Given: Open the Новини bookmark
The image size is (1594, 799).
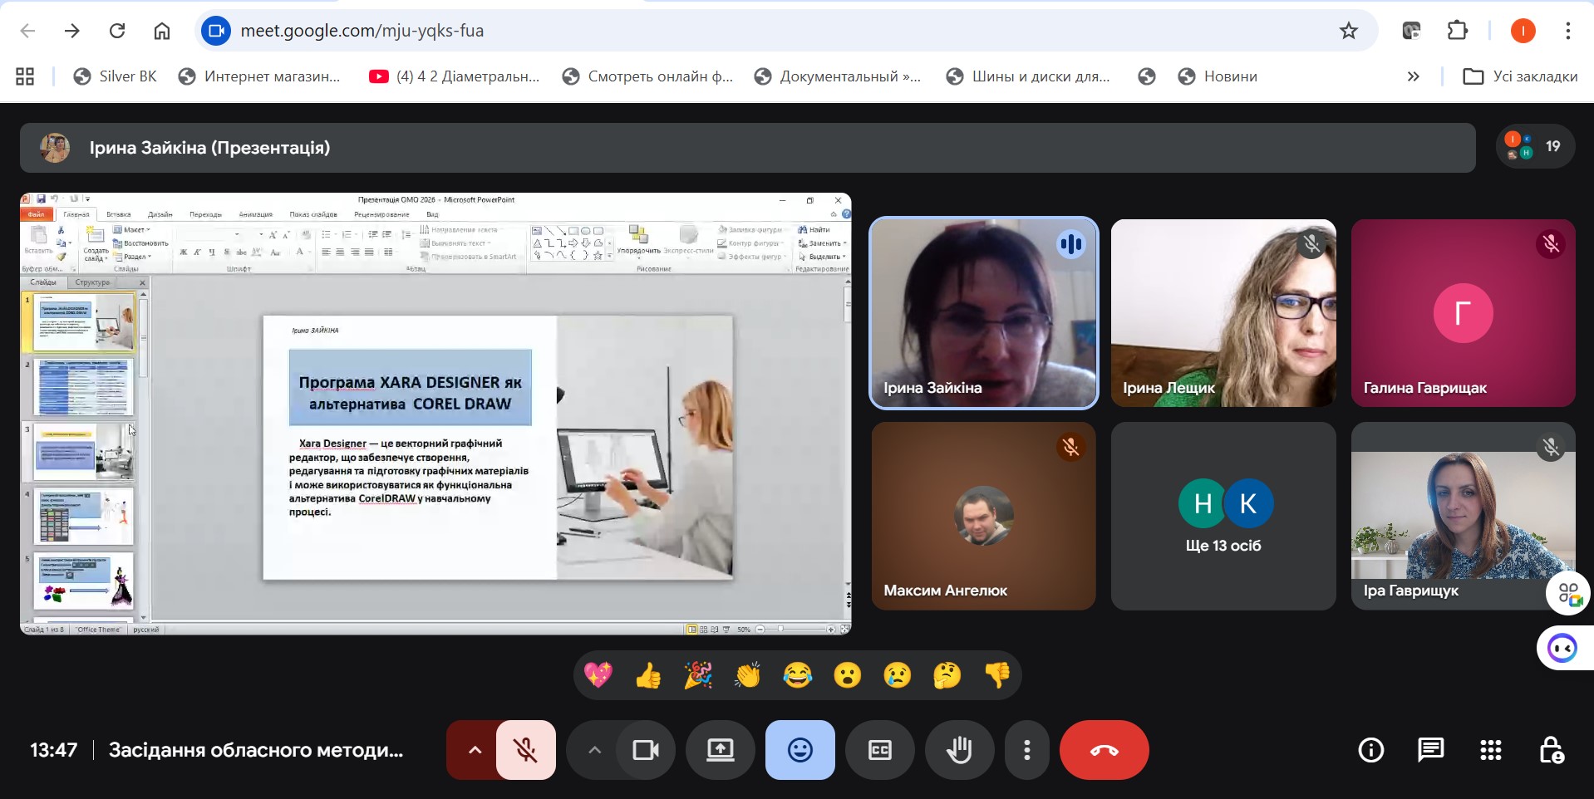Looking at the screenshot, I should [x=1218, y=76].
